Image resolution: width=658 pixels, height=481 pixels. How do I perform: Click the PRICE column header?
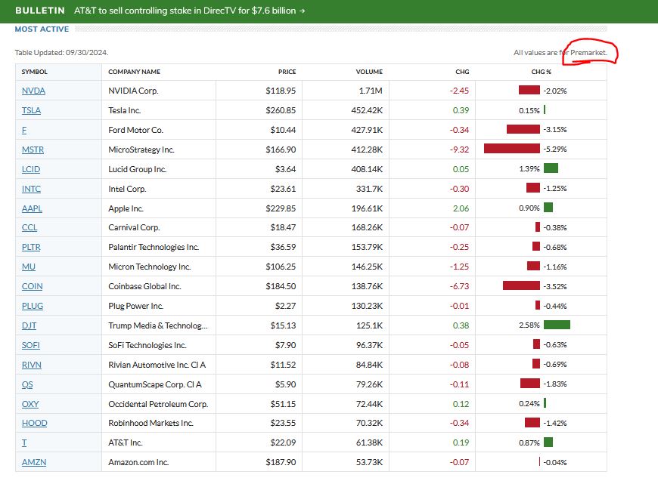[x=287, y=72]
